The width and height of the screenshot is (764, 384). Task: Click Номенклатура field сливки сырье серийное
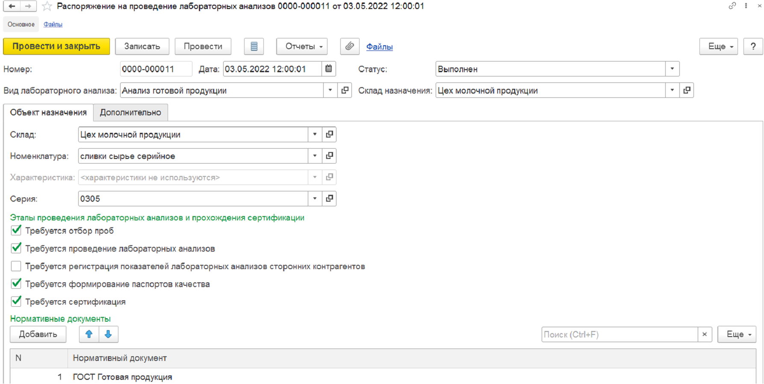coord(193,156)
